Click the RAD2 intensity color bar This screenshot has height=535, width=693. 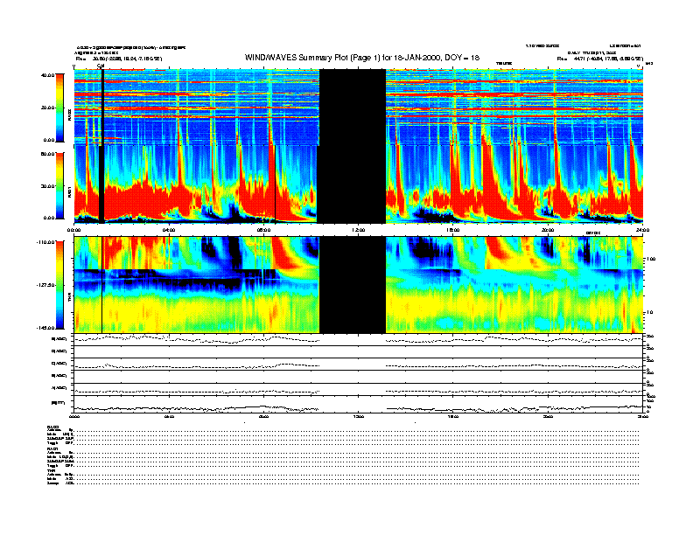59,108
